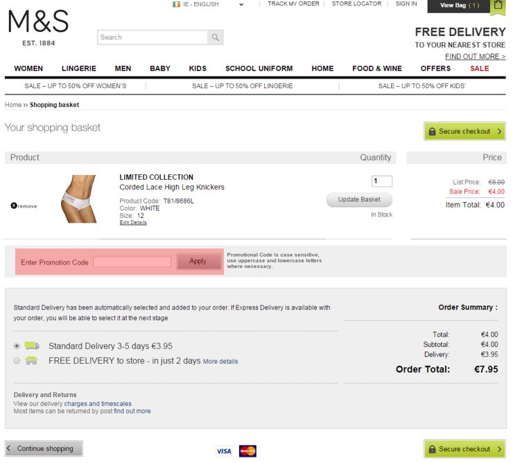The height and width of the screenshot is (463, 513).
Task: Click charges and timescales link
Action: click(98, 404)
